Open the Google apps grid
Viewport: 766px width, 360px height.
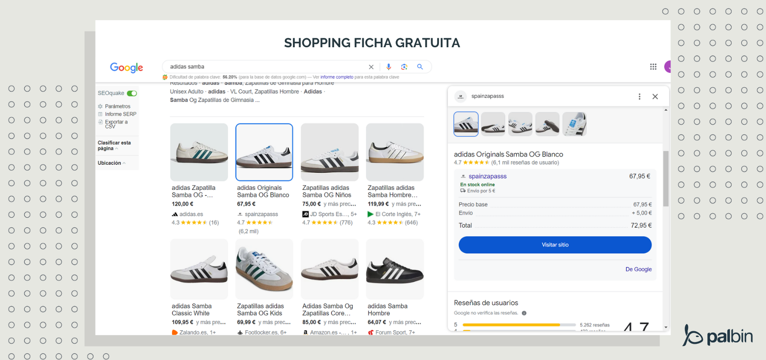[x=653, y=67]
